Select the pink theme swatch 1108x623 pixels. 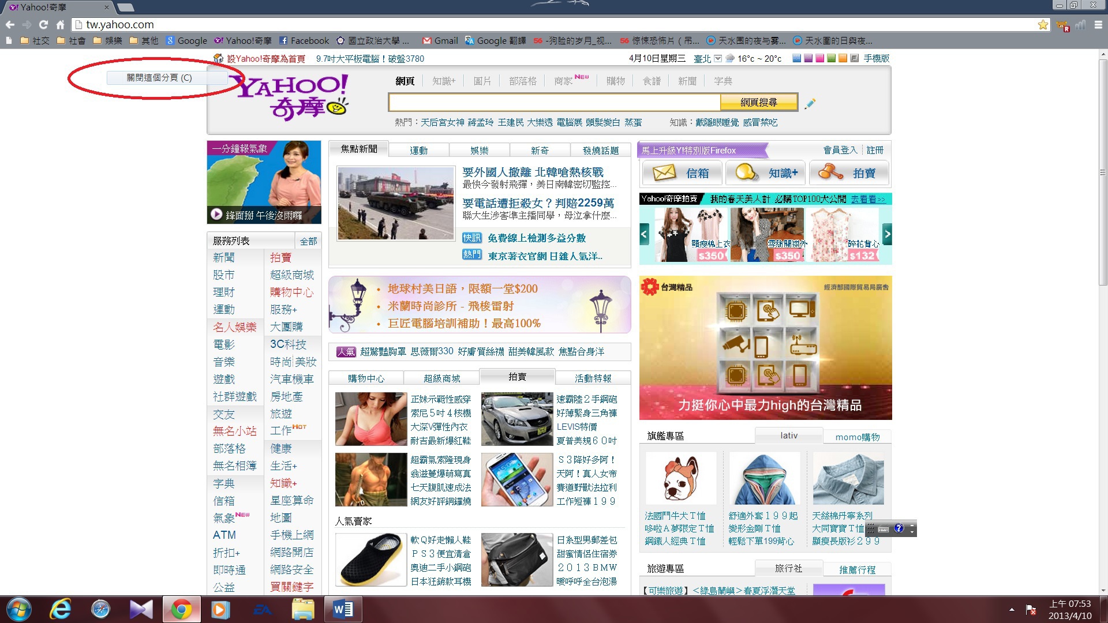click(x=820, y=58)
